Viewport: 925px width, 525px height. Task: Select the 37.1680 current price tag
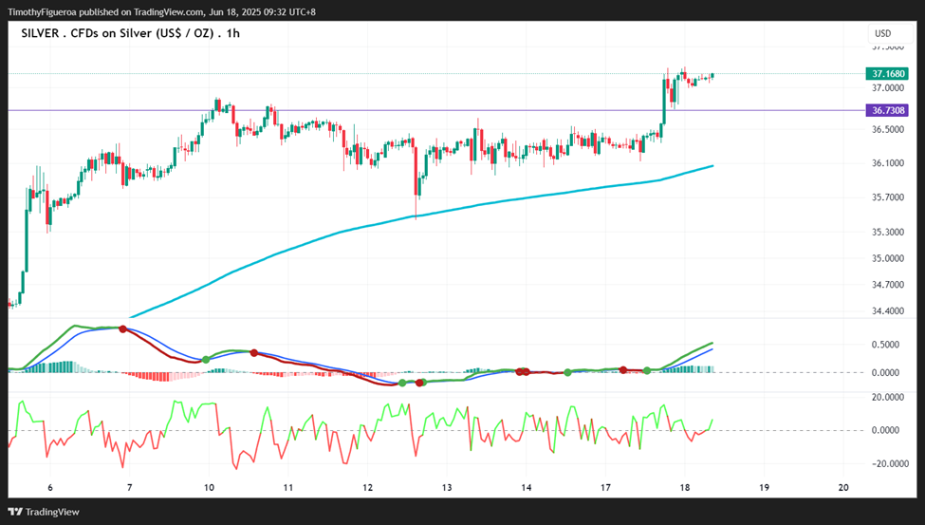tap(887, 74)
